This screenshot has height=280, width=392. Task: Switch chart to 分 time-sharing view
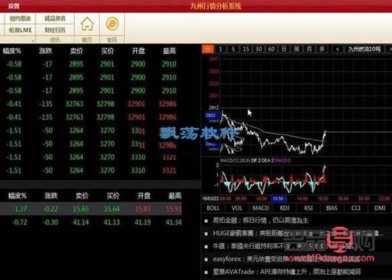tap(208, 49)
